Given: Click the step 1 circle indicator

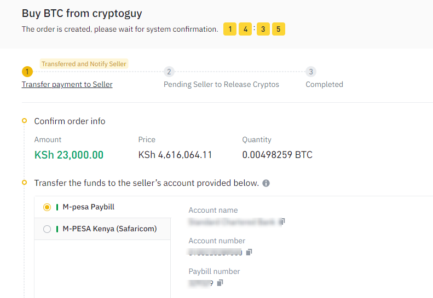Looking at the screenshot, I should coord(27,72).
